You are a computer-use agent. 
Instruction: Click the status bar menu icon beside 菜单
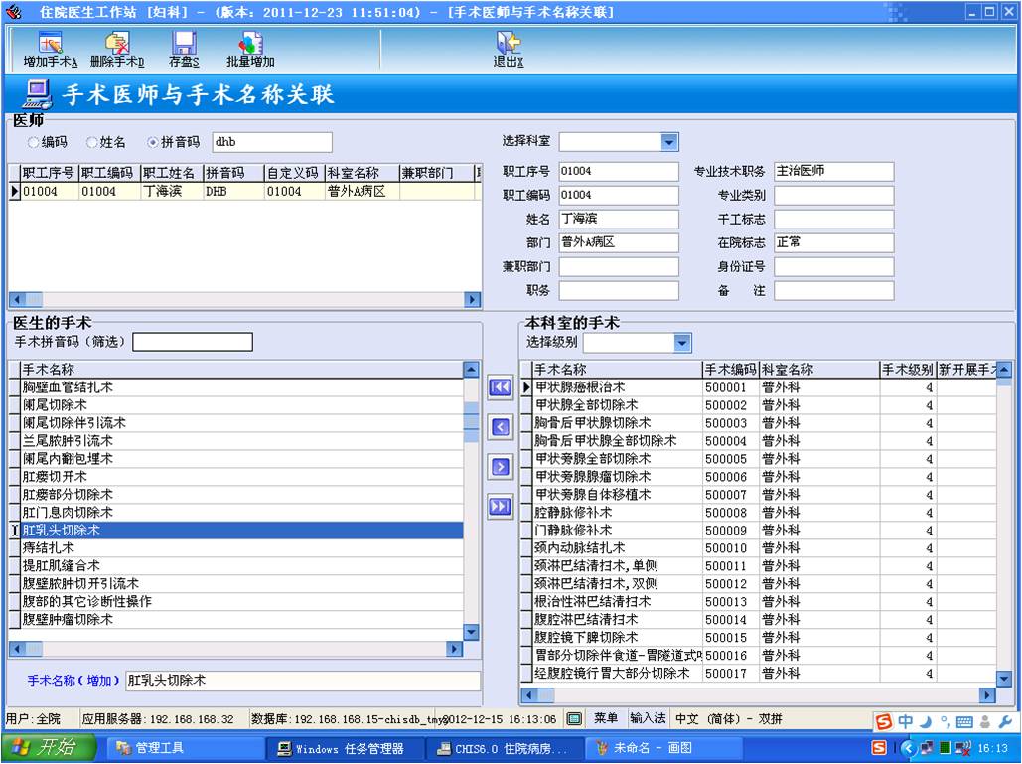[574, 719]
